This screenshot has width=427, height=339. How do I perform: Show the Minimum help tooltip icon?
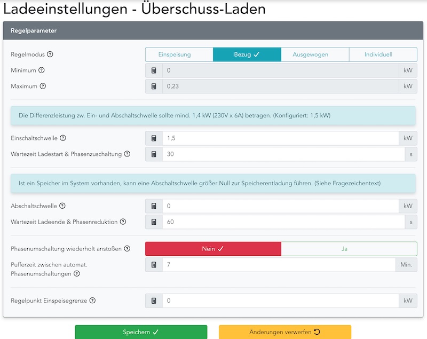[x=42, y=70]
